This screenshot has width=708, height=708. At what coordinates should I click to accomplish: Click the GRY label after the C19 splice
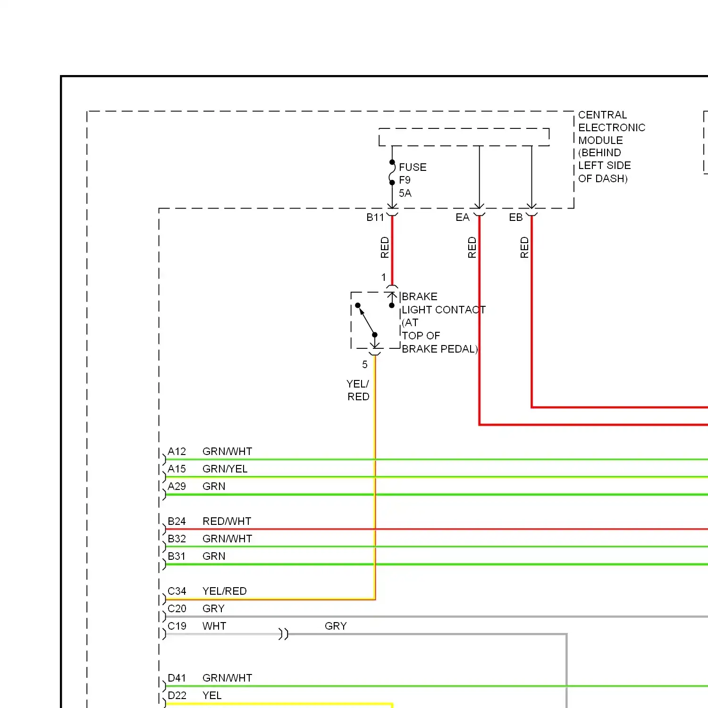click(x=336, y=626)
